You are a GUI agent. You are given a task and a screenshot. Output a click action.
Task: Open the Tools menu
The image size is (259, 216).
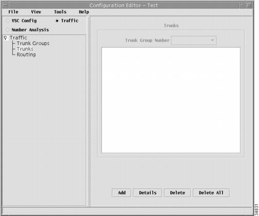point(60,12)
